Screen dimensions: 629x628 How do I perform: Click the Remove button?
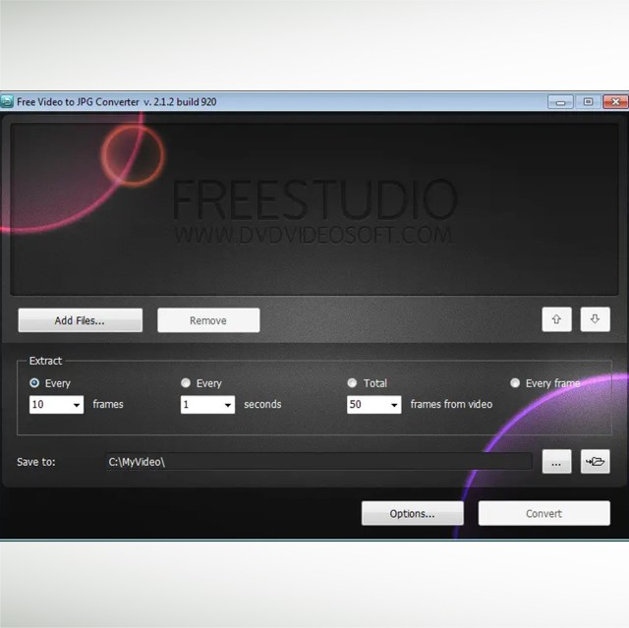tap(208, 320)
